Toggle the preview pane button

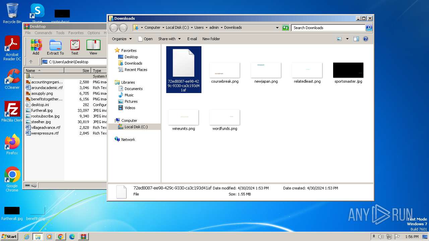356,39
